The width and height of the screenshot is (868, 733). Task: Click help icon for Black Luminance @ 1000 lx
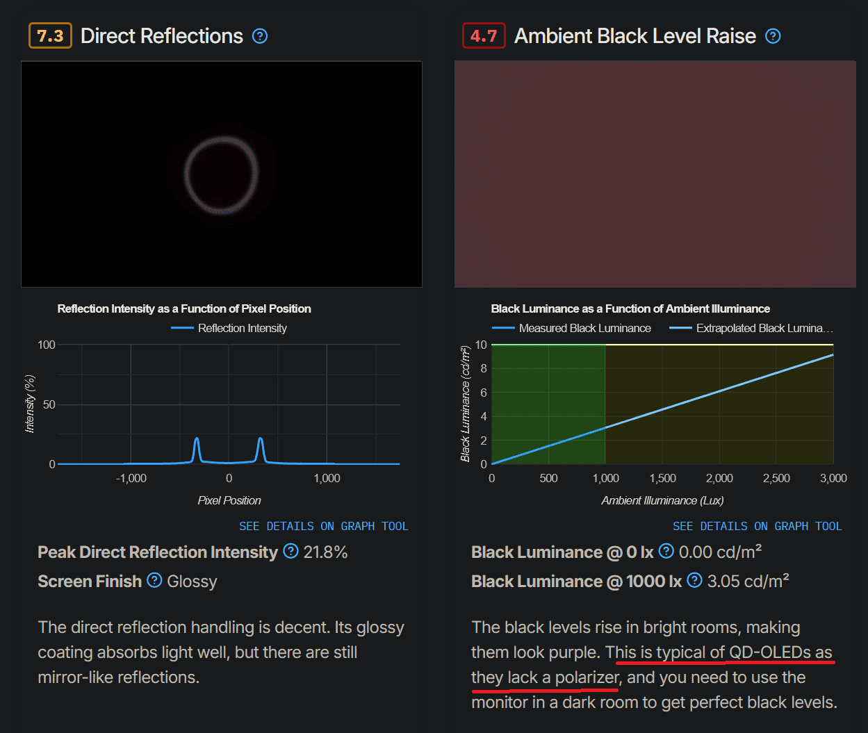click(x=694, y=581)
